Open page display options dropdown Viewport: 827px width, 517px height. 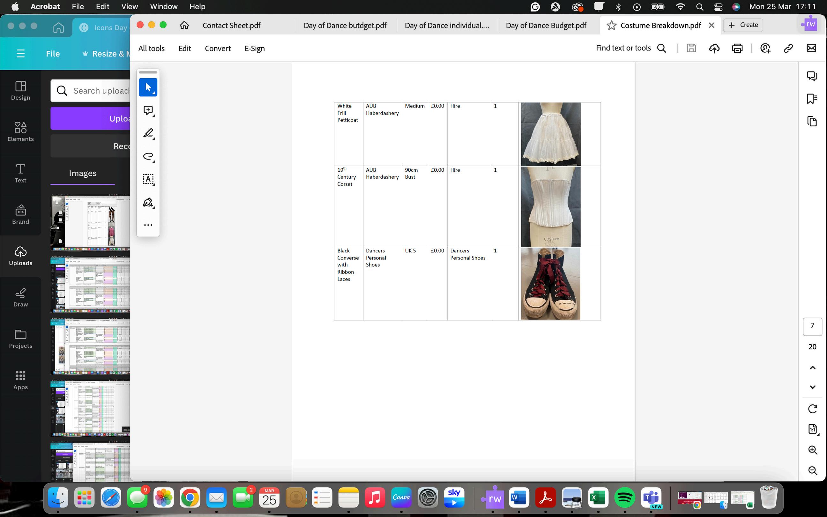pyautogui.click(x=813, y=429)
